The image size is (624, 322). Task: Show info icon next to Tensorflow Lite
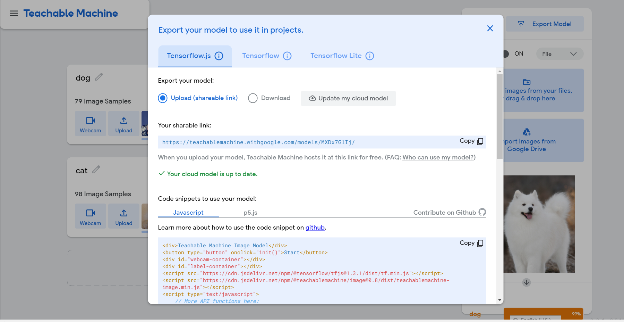[370, 56]
